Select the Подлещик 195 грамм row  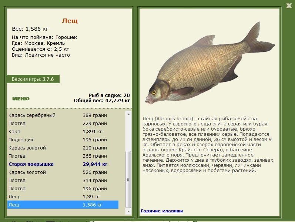coord(63,139)
